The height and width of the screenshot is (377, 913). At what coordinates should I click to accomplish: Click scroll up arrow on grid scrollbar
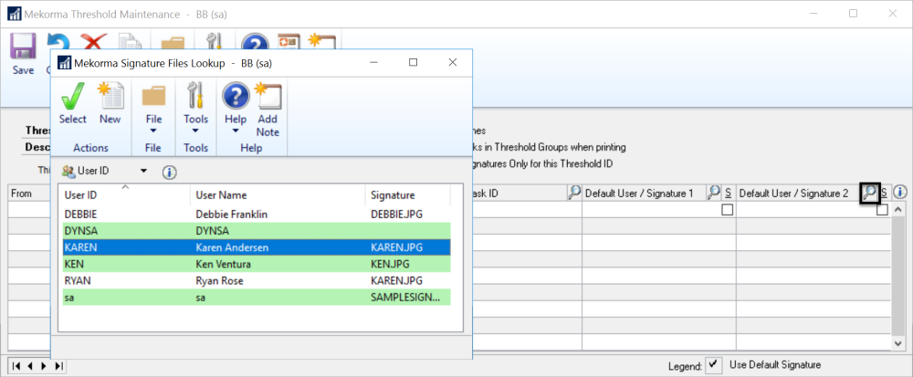[x=897, y=209]
